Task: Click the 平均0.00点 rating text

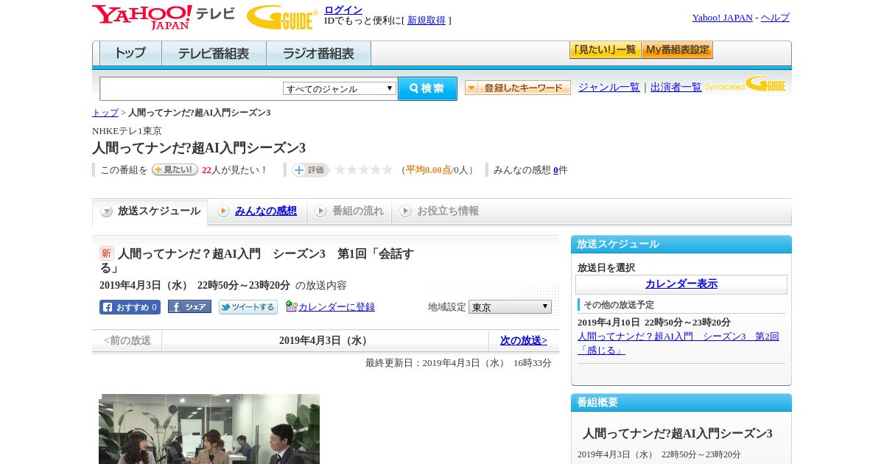Action: point(429,169)
